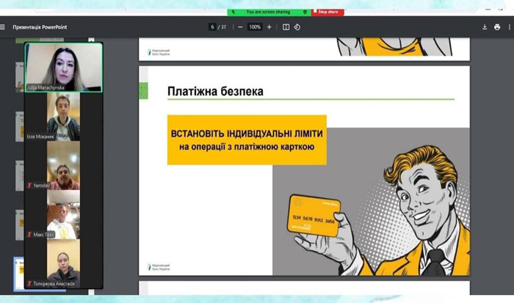Click the yellow payment card in slide

click(314, 215)
